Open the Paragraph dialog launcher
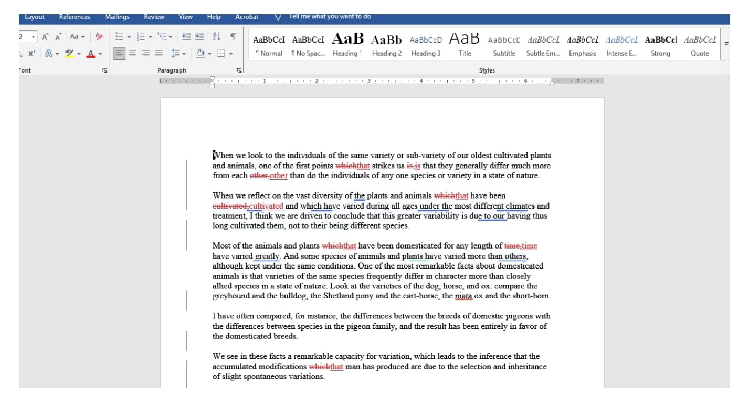 [x=239, y=70]
